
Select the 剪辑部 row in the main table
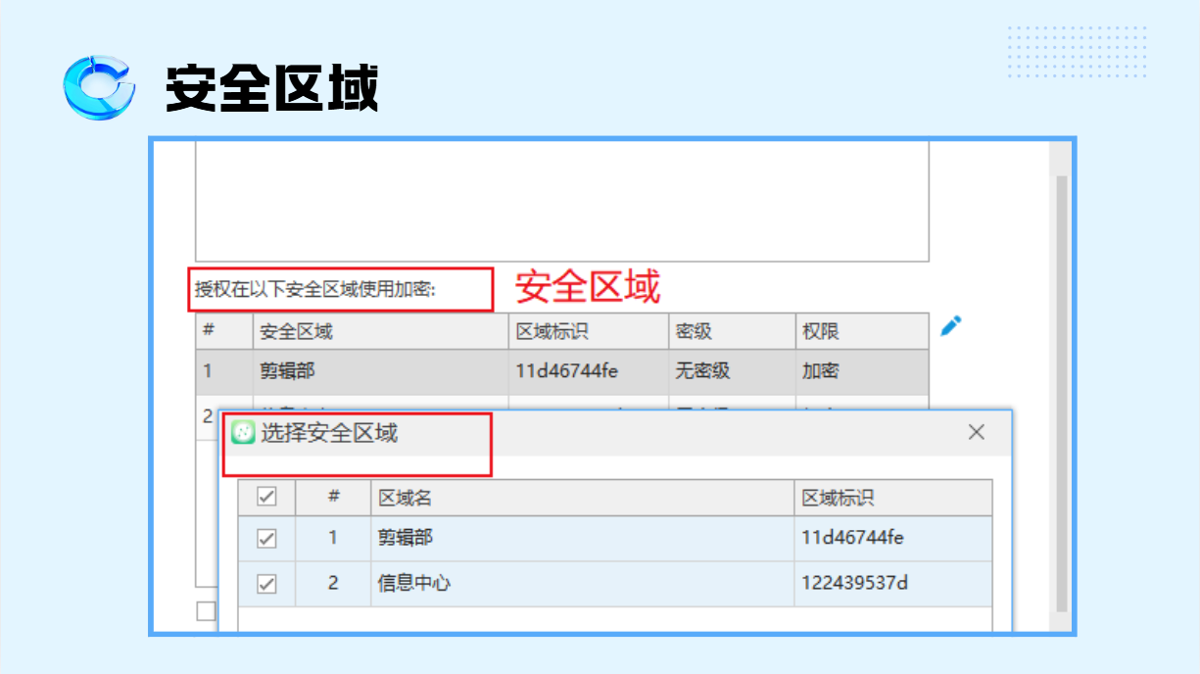380,372
